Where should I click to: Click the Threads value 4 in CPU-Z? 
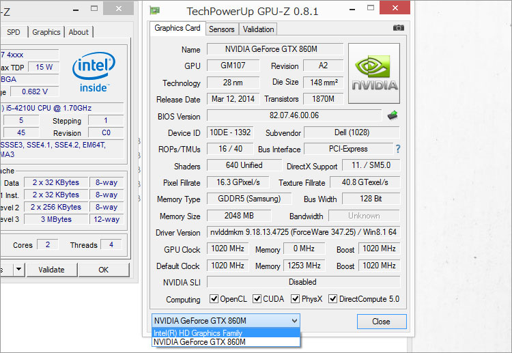[111, 244]
